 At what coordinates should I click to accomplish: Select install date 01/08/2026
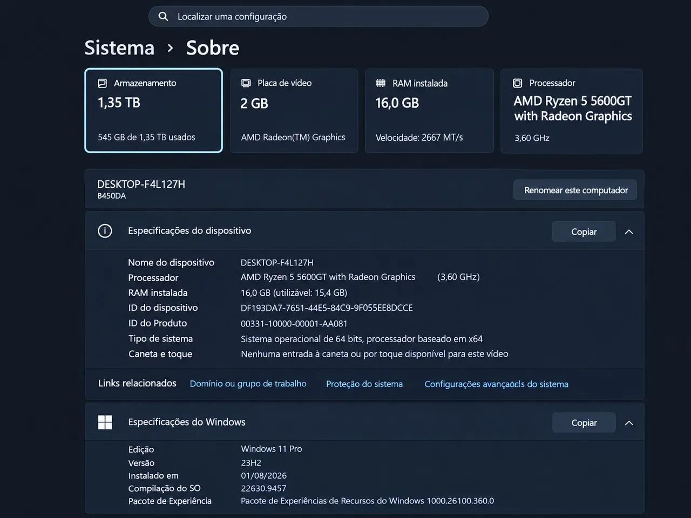264,476
